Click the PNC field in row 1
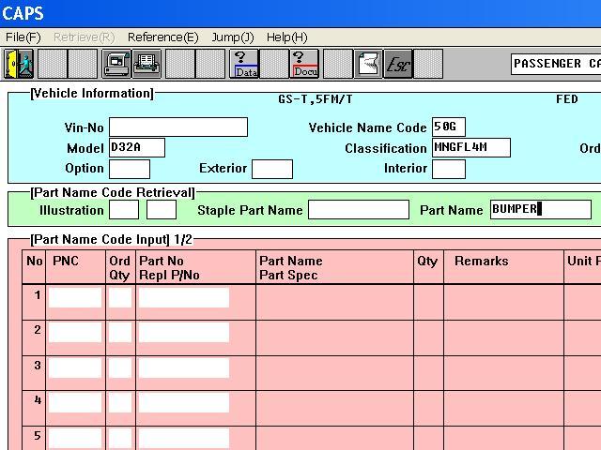The width and height of the screenshot is (601, 450). click(x=75, y=298)
